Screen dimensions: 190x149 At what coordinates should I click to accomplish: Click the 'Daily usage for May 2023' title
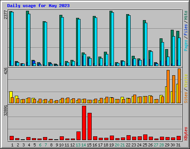(x=38, y=6)
